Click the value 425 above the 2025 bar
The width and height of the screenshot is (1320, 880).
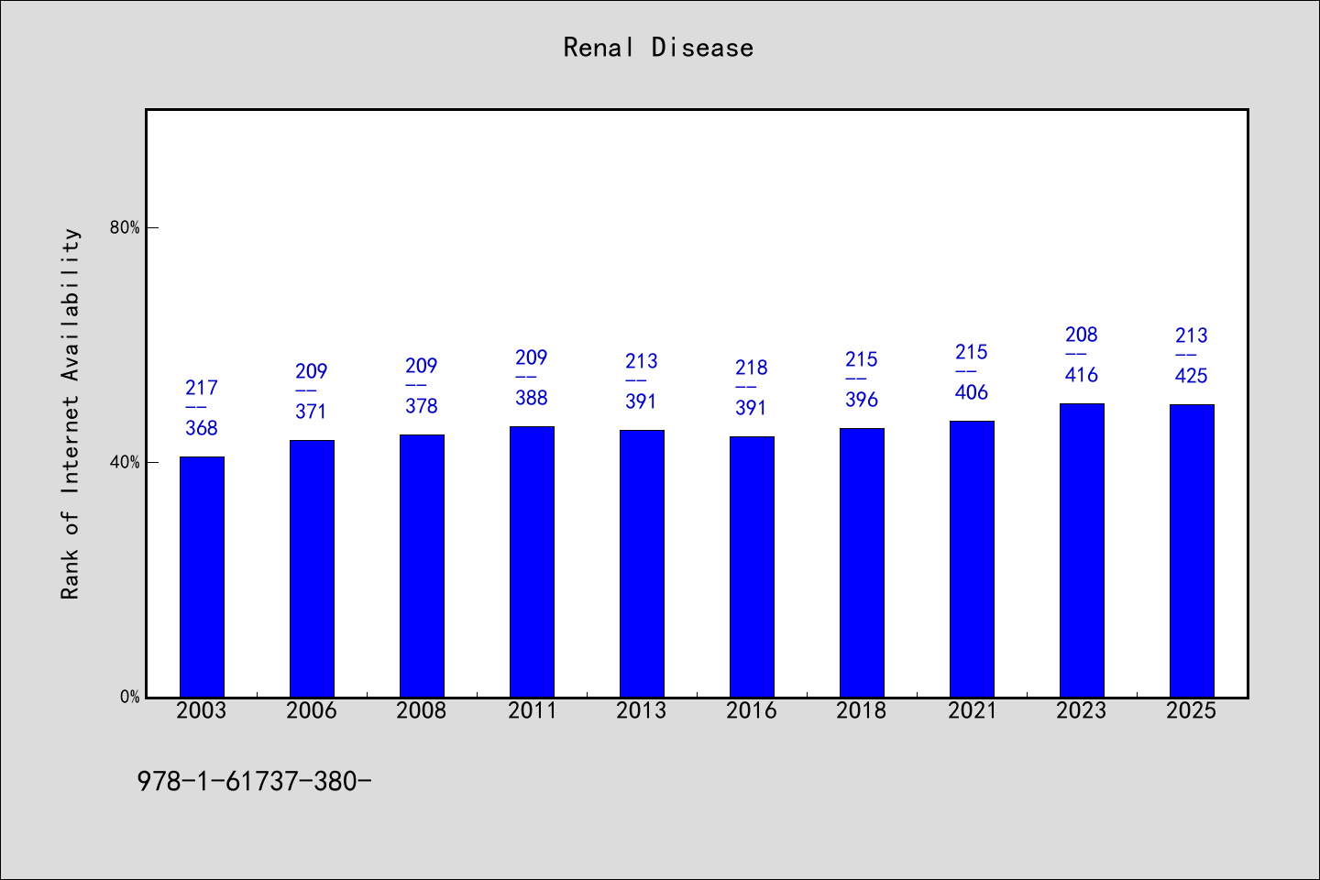click(1192, 376)
